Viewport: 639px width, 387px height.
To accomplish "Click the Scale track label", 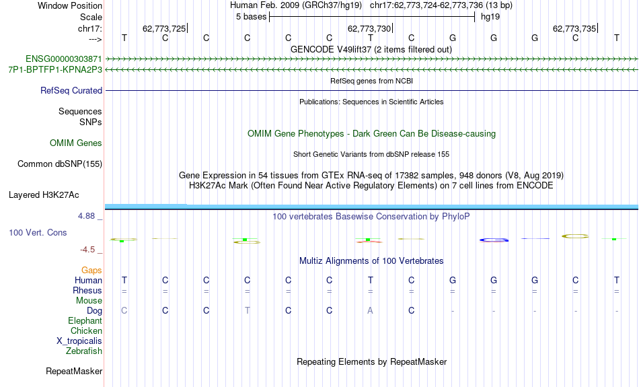I will click(x=91, y=17).
